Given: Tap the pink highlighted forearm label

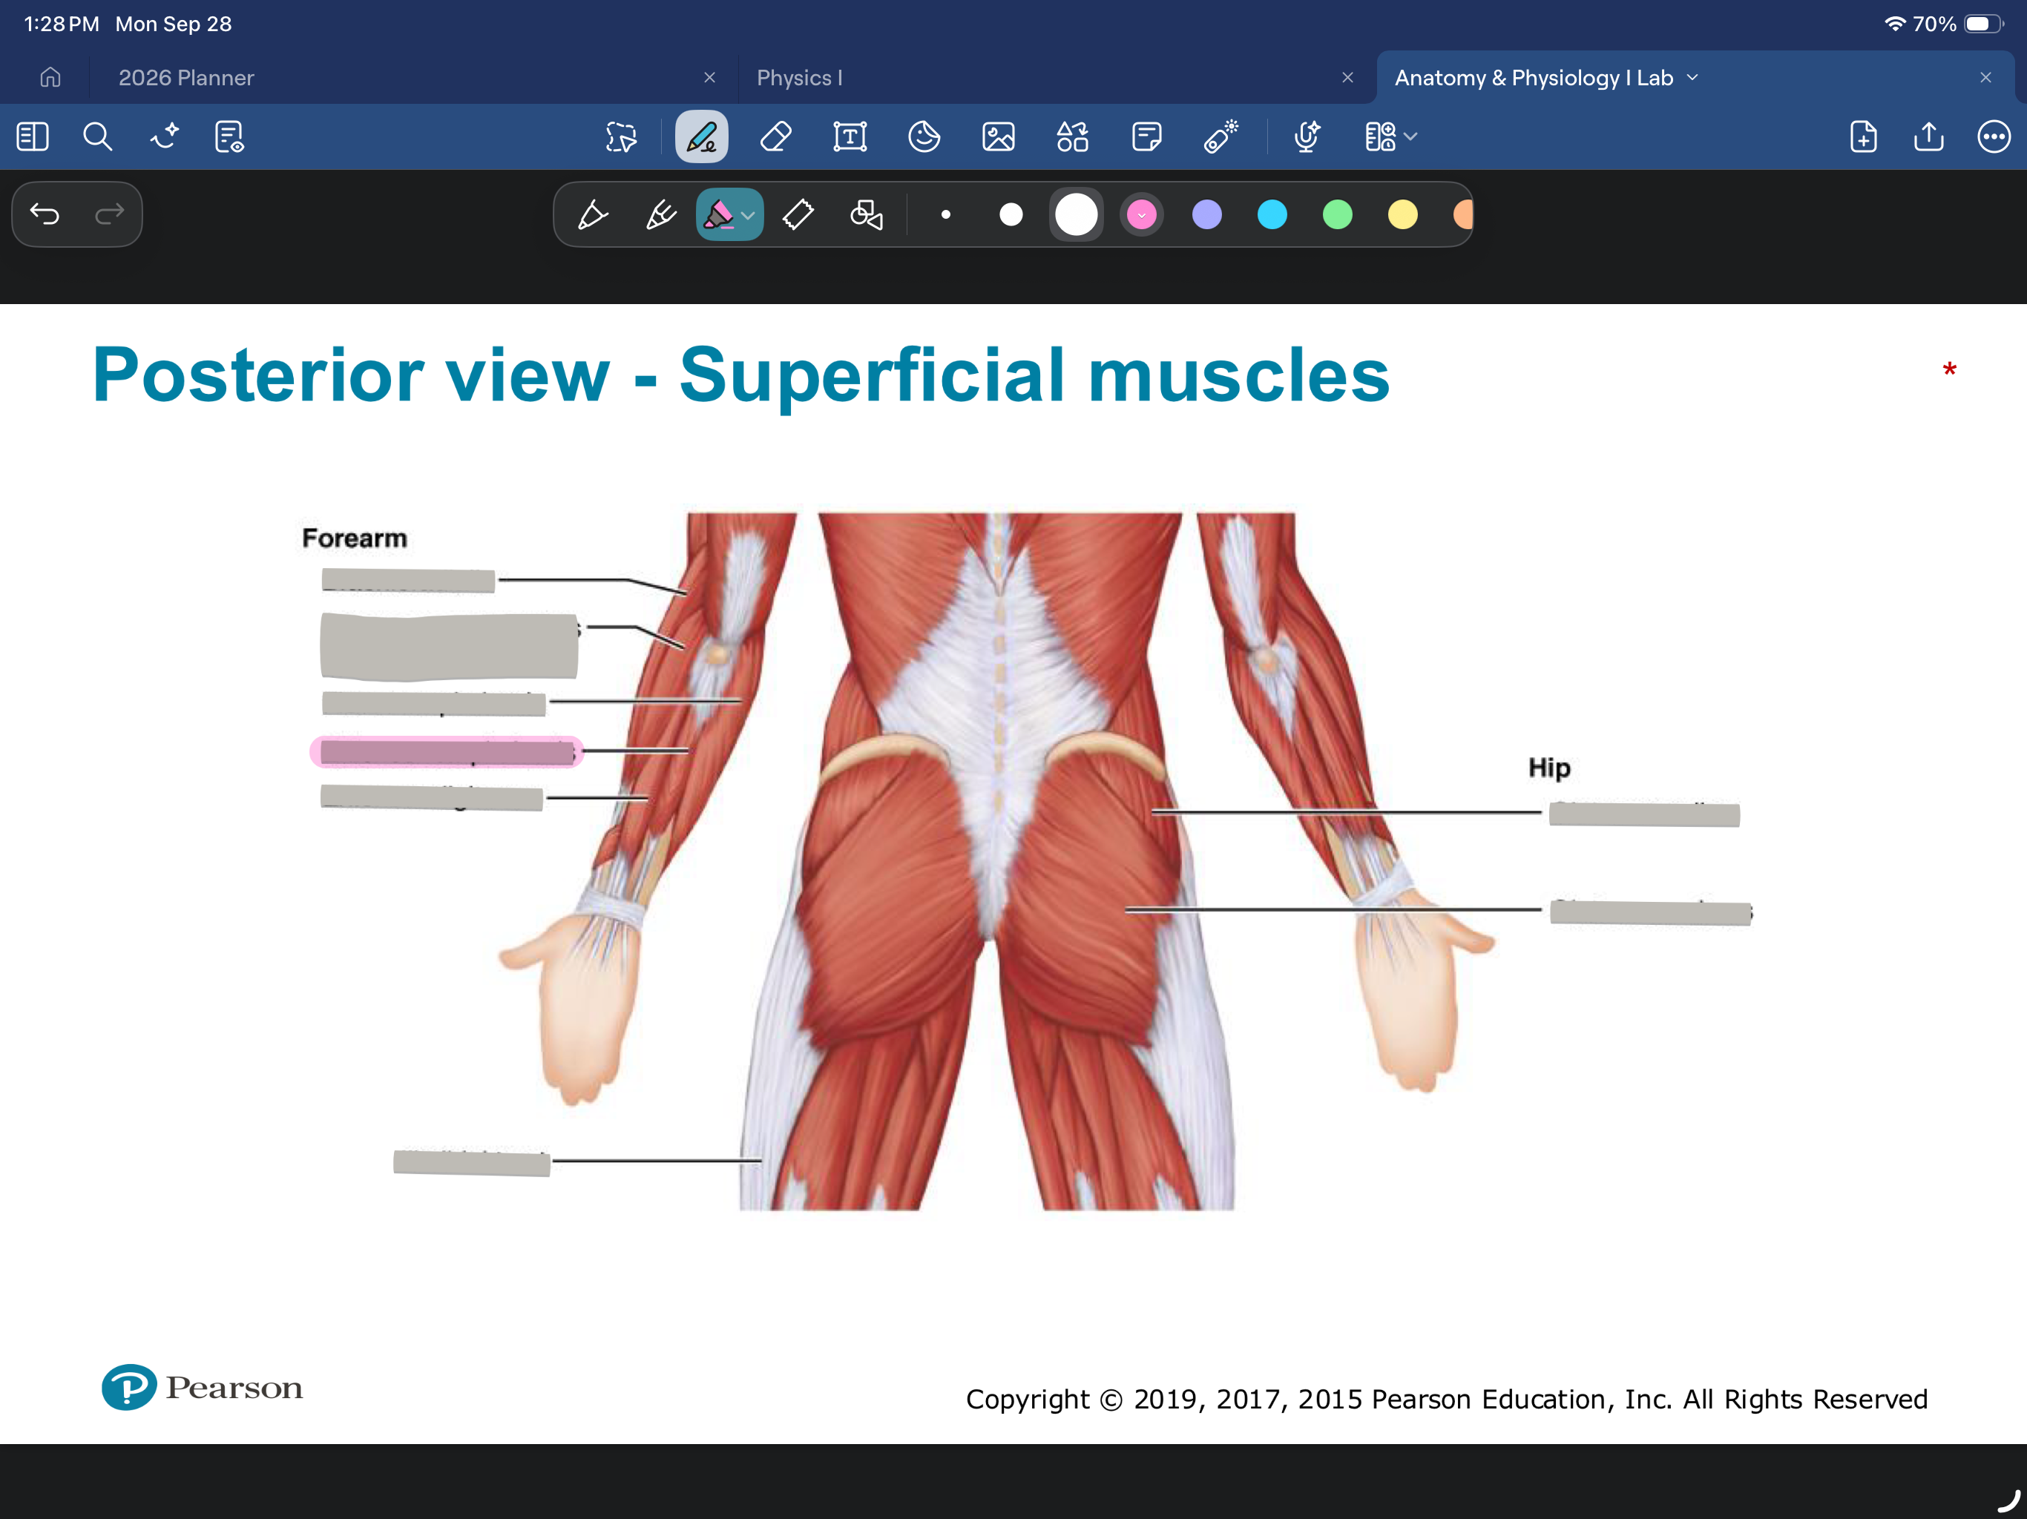Looking at the screenshot, I should coord(446,752).
